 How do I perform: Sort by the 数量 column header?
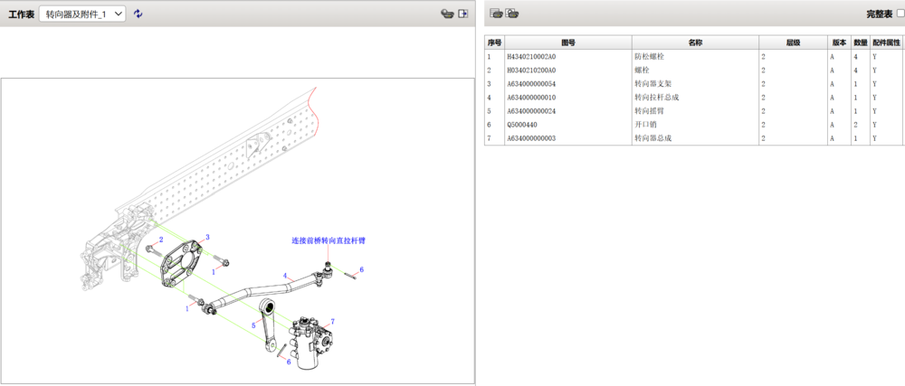[860, 42]
